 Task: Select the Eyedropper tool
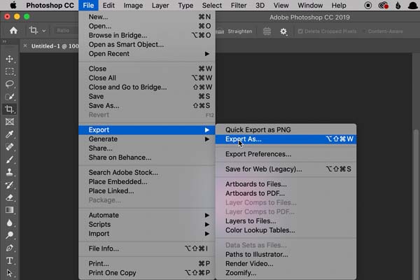pos(10,134)
